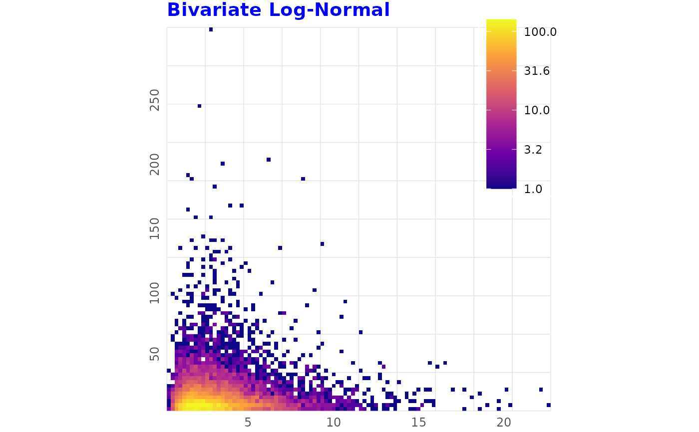Select the 10.0 legend label
The image size is (699, 432).
(x=537, y=110)
